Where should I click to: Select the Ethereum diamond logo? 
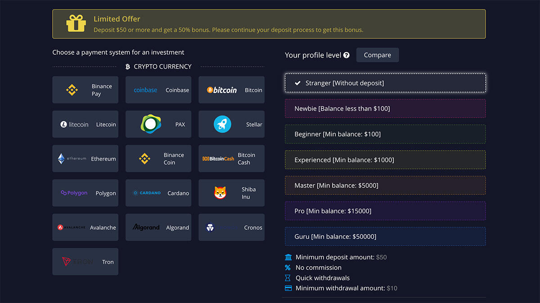61,158
